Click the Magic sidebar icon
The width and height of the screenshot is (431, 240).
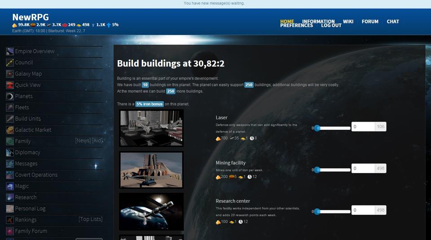click(x=10, y=186)
